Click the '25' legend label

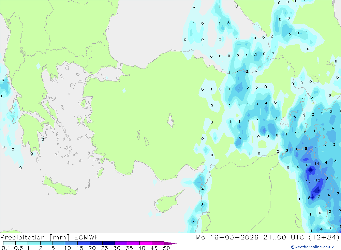click(104, 248)
